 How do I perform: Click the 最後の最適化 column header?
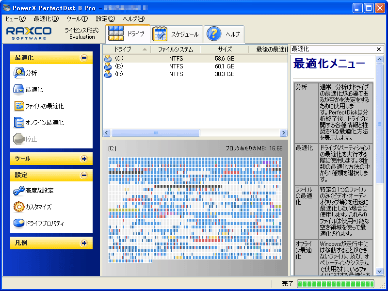[x=269, y=49]
